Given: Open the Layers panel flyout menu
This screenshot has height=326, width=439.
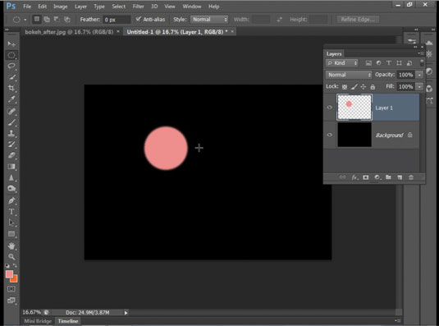Looking at the screenshot, I should [421, 53].
